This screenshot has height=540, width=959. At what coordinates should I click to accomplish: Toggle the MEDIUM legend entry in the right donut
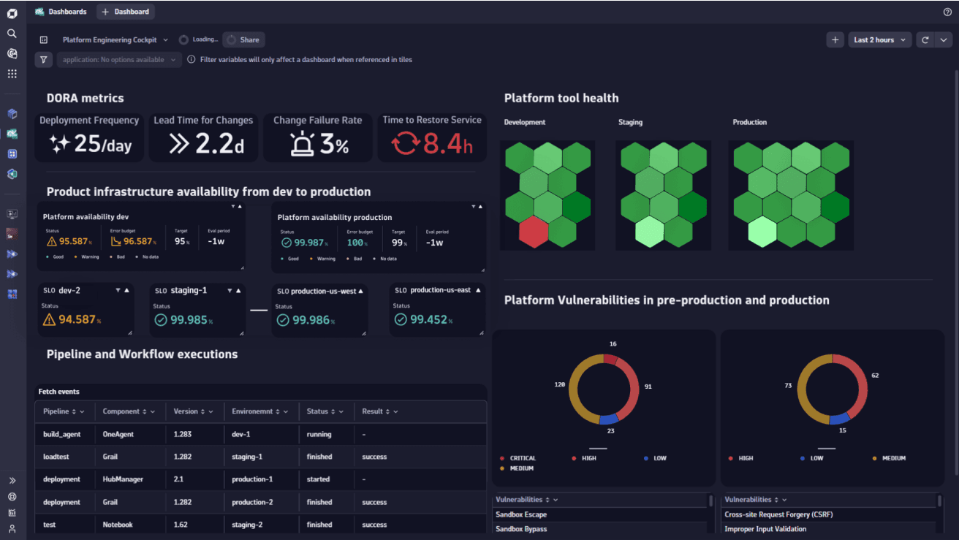[892, 458]
